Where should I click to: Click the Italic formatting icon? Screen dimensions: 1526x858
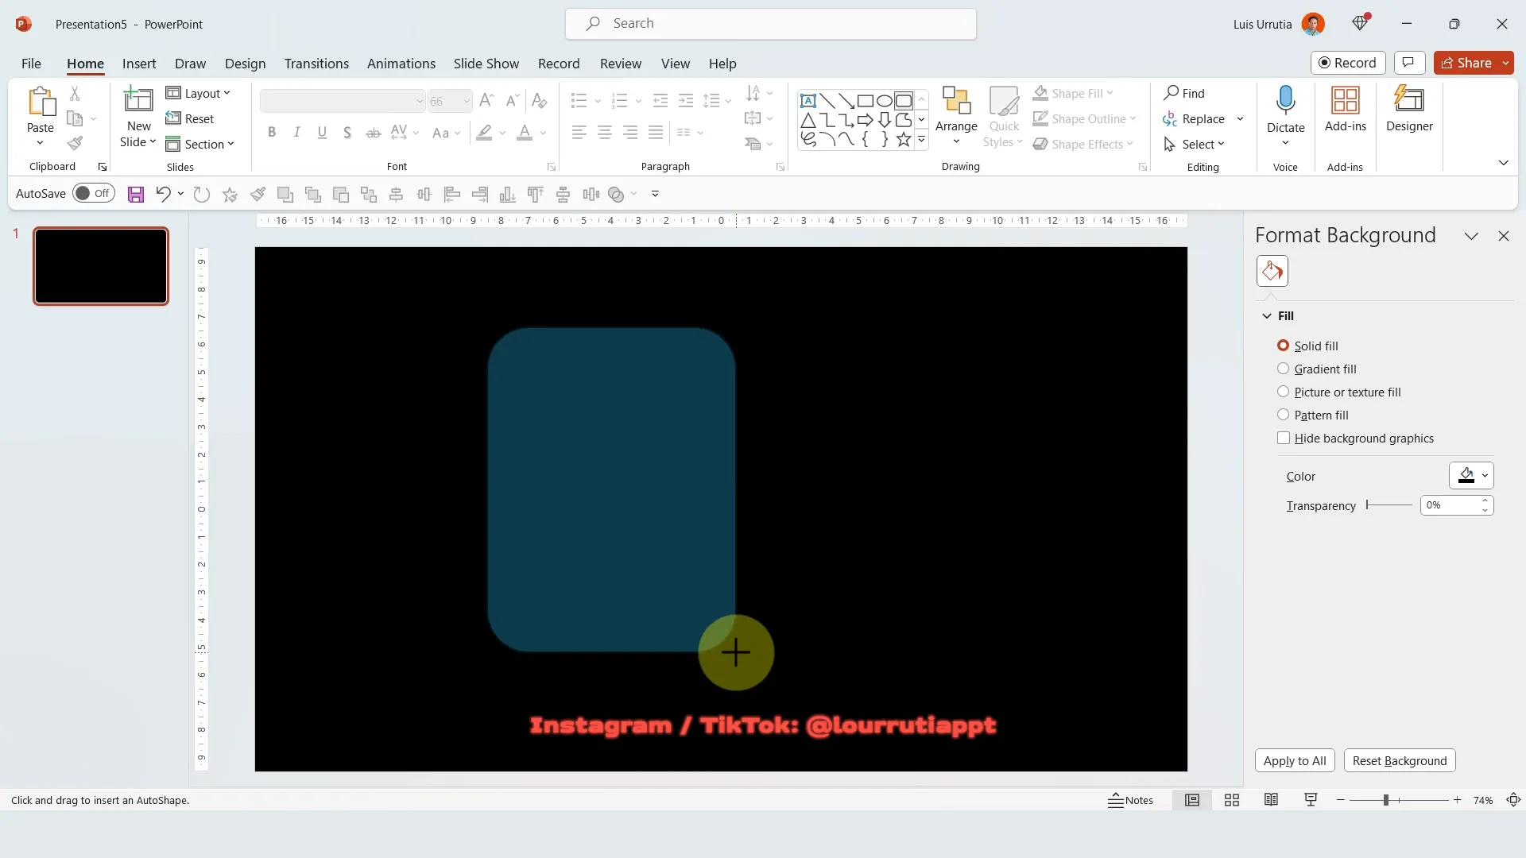click(296, 133)
